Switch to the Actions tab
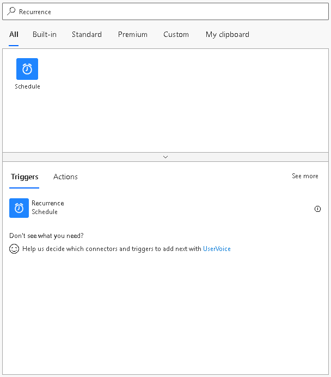The width and height of the screenshot is (331, 377). (x=65, y=177)
